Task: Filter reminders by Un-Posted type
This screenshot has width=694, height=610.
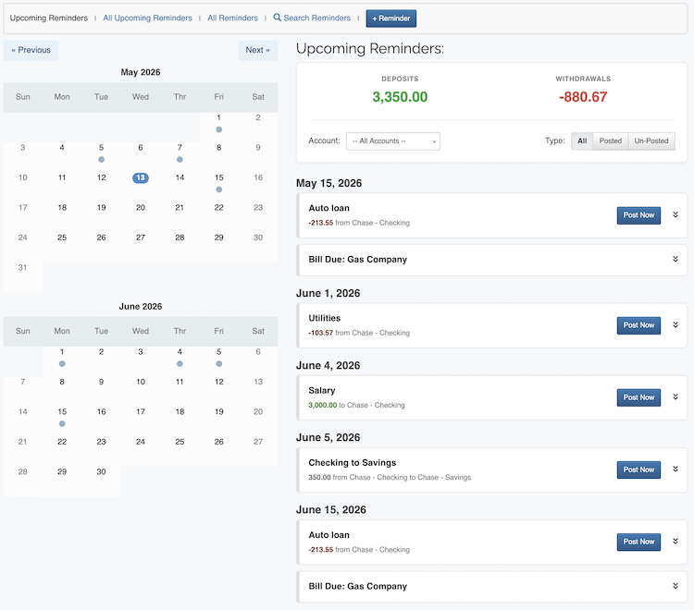Action: click(x=651, y=141)
